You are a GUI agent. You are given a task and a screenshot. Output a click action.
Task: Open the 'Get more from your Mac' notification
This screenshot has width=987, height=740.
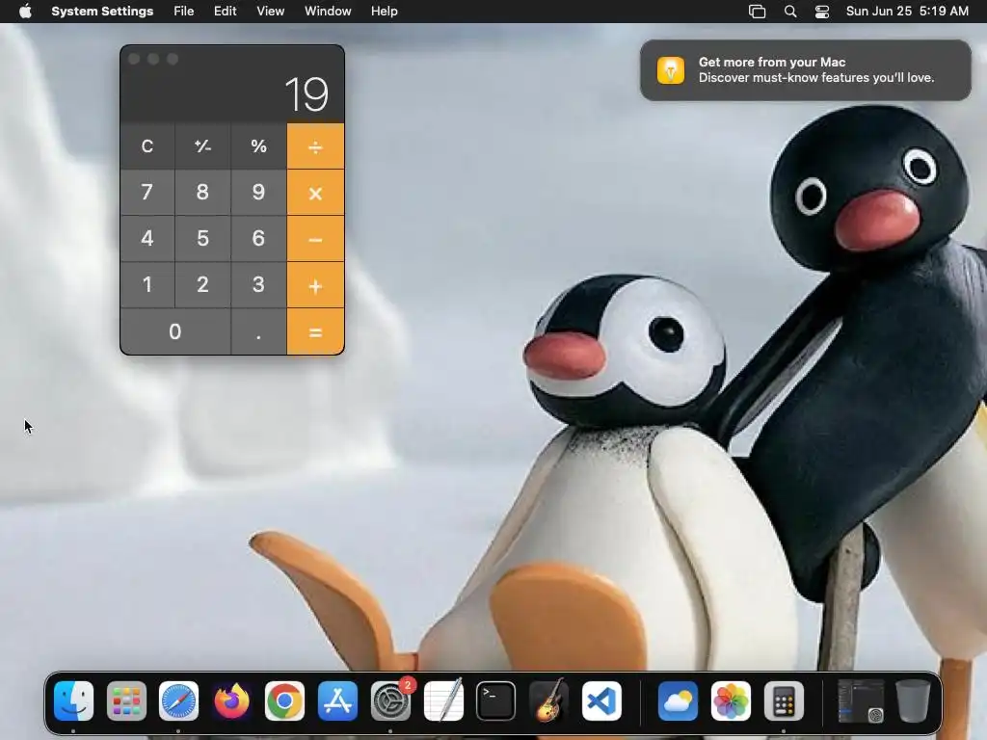click(806, 69)
